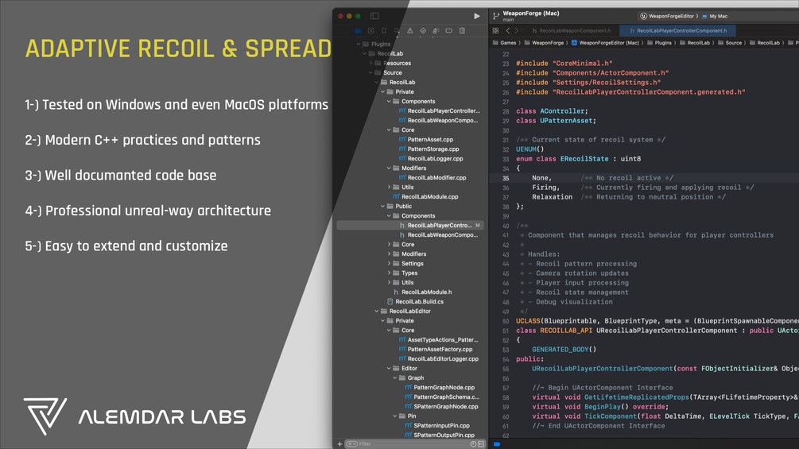799x449 pixels.
Task: Run the WeaponForge project with the play button
Action: point(476,16)
